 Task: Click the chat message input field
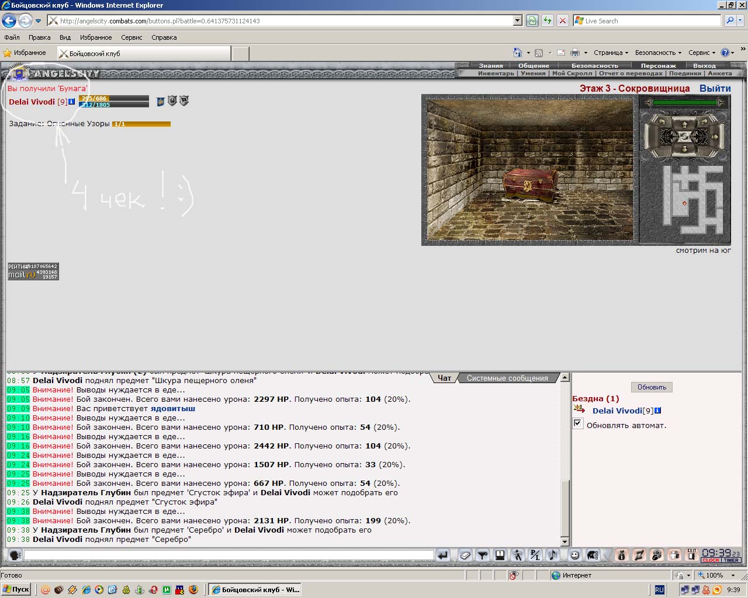click(228, 555)
